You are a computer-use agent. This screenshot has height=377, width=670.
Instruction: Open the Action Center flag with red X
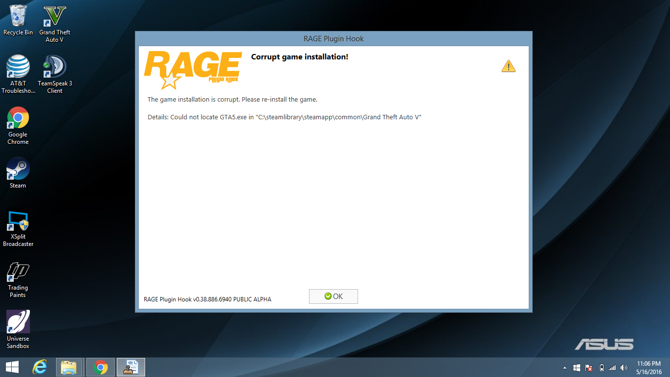(x=589, y=368)
